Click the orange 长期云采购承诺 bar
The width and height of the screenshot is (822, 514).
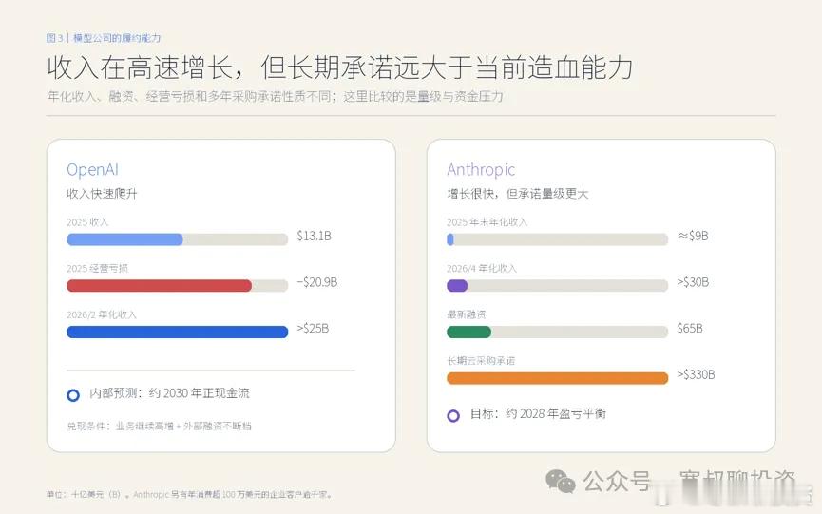tap(557, 378)
